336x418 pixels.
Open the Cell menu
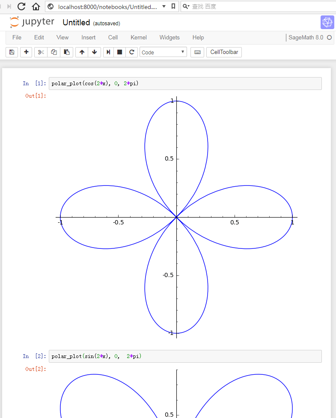click(x=113, y=38)
